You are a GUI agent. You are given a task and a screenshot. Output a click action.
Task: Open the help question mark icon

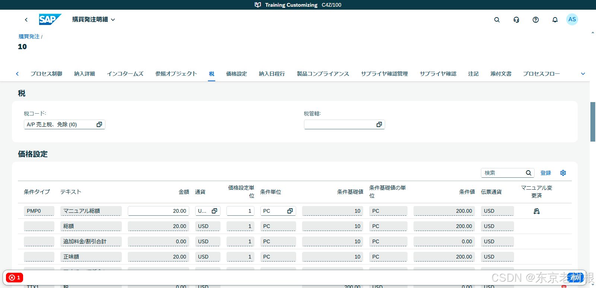536,20
